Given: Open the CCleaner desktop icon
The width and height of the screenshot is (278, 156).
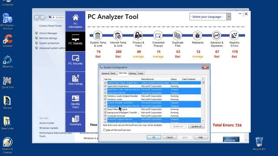Looking at the screenshot, I should (x=7, y=41).
